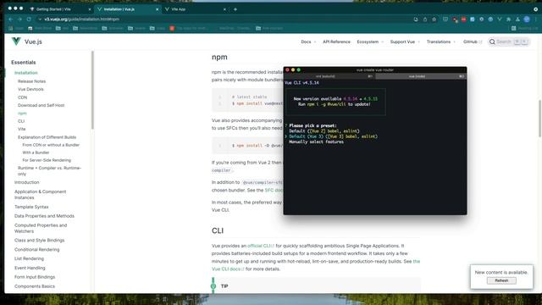The height and width of the screenshot is (305, 542).
Task: Close the Vite App tab
Action: tap(224, 9)
